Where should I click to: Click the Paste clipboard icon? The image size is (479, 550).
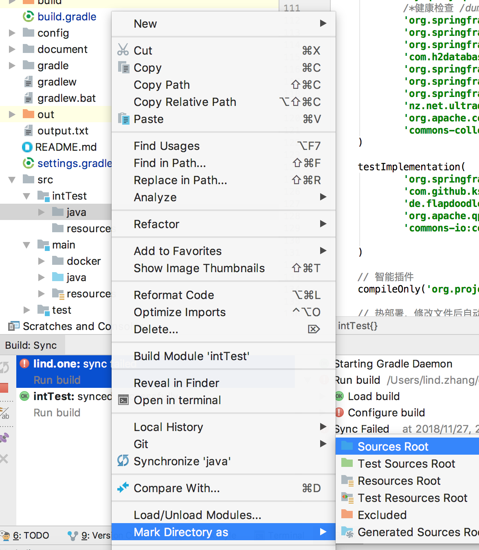pyautogui.click(x=123, y=119)
